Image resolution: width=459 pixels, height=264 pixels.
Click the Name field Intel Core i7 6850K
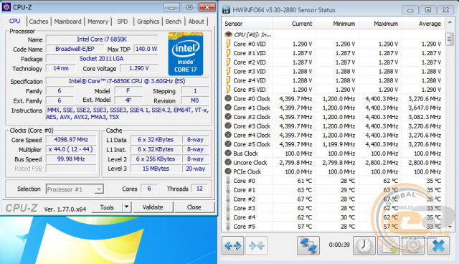pyautogui.click(x=102, y=39)
